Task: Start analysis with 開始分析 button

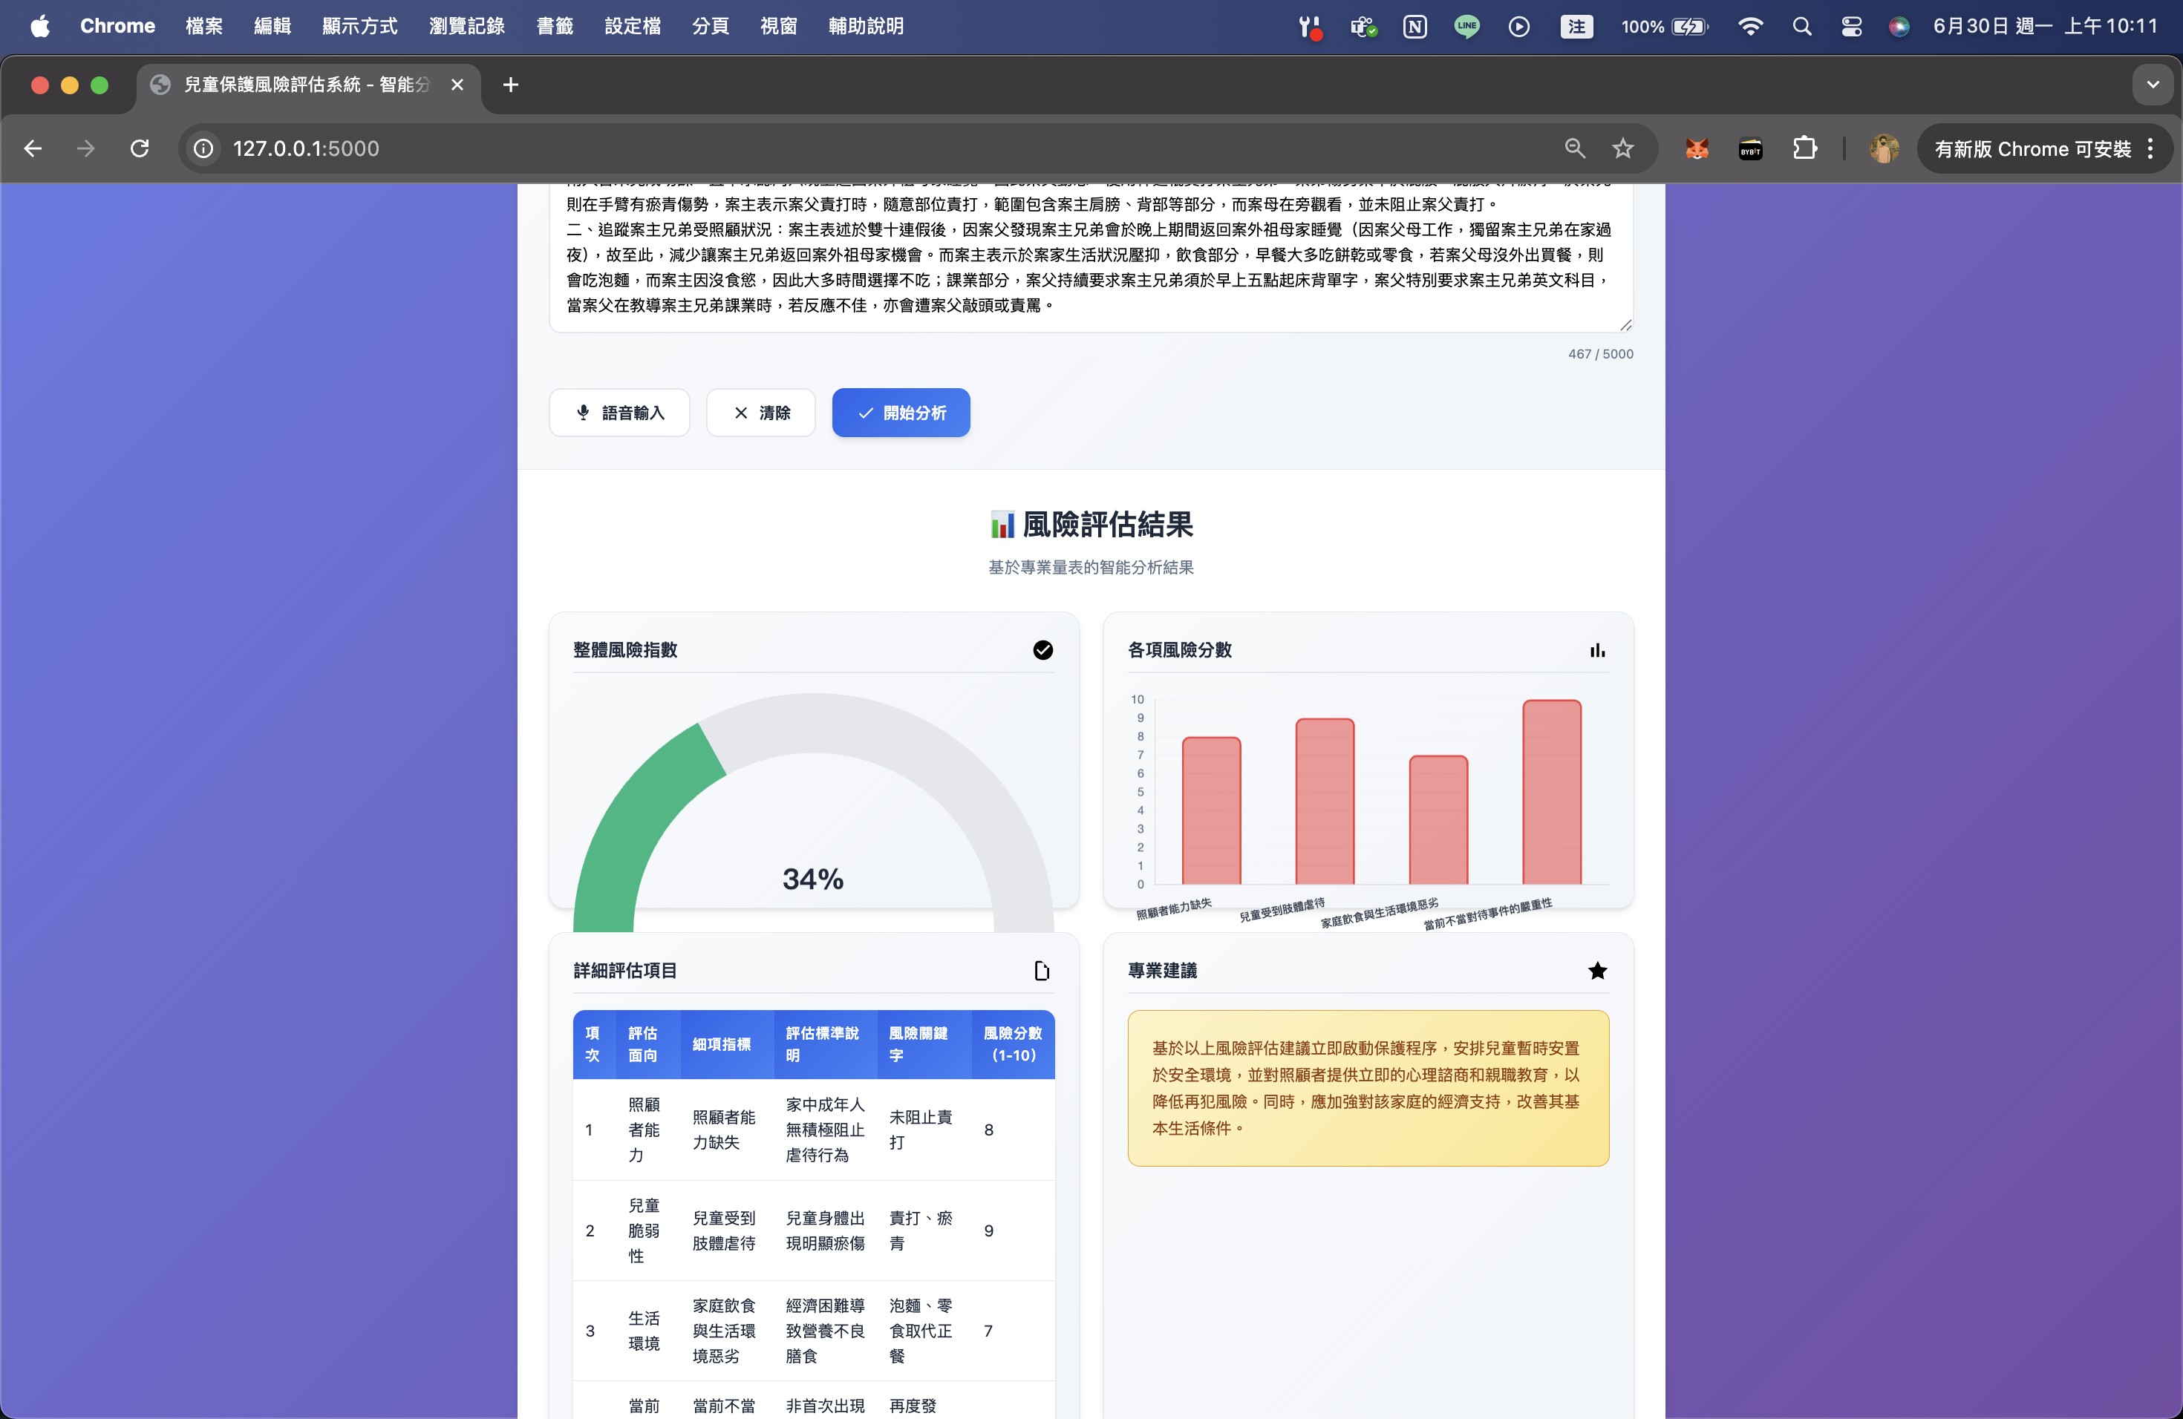Action: [901, 413]
